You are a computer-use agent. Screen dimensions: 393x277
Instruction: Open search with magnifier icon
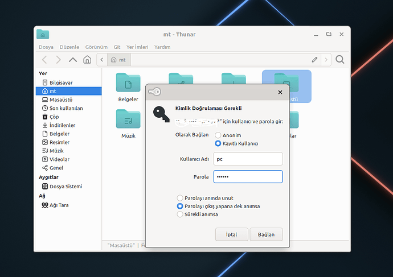click(340, 60)
